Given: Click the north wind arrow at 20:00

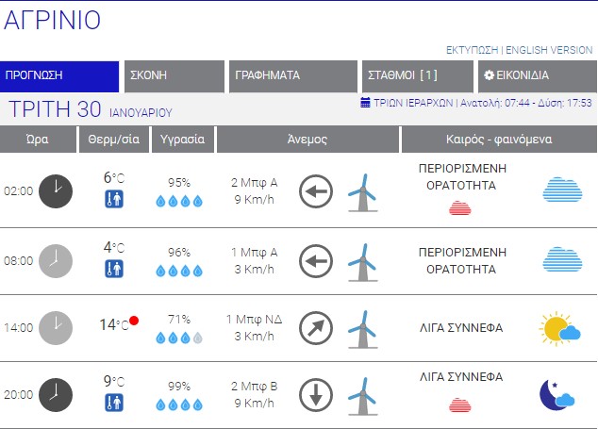Looking at the screenshot, I should tap(316, 395).
